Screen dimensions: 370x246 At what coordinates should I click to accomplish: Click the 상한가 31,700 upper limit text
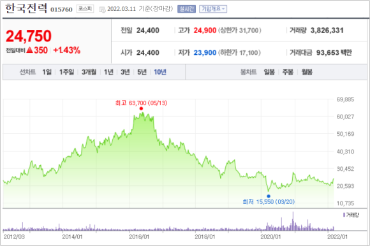point(239,31)
